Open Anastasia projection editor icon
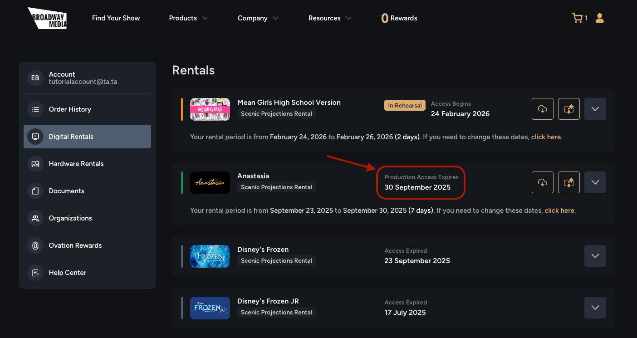The image size is (637, 338). click(x=569, y=182)
